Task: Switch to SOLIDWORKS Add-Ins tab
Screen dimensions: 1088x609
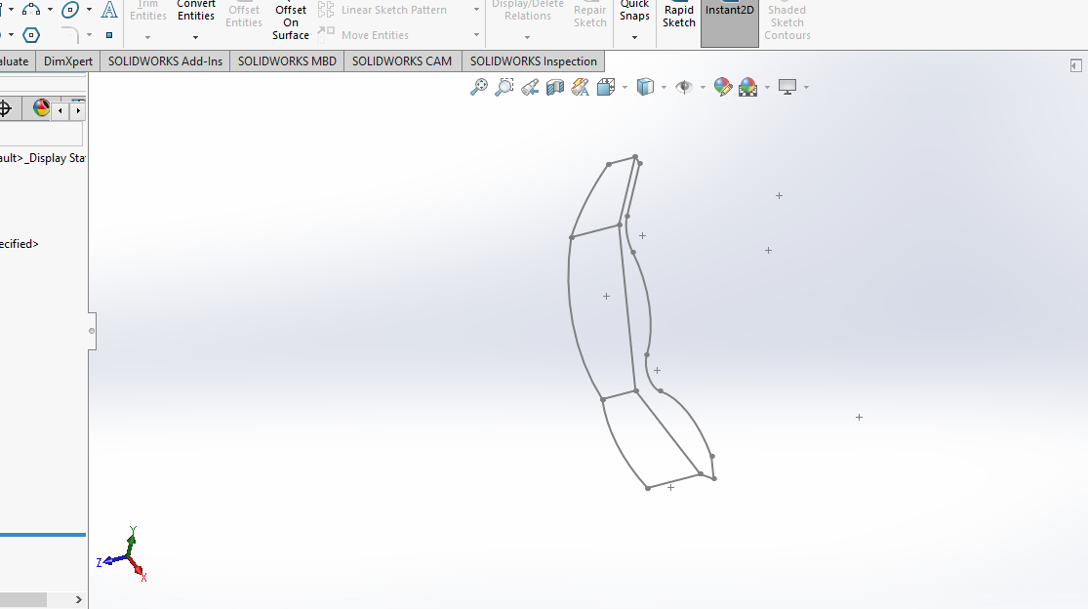Action: tap(165, 61)
